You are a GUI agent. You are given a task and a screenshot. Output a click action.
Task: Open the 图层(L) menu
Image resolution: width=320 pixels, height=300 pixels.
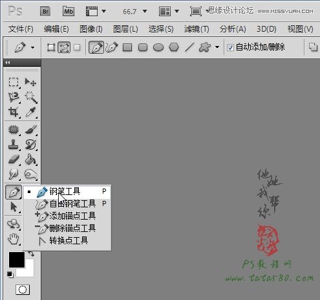pyautogui.click(x=125, y=29)
